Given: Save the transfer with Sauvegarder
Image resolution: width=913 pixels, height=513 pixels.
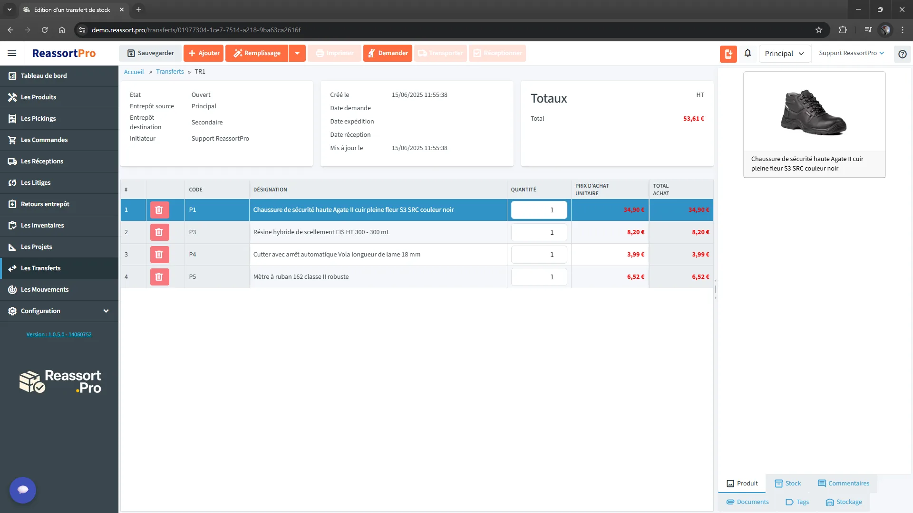Looking at the screenshot, I should point(150,53).
